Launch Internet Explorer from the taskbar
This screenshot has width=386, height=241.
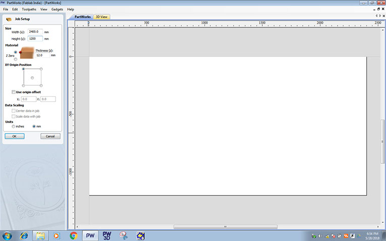coord(24,235)
